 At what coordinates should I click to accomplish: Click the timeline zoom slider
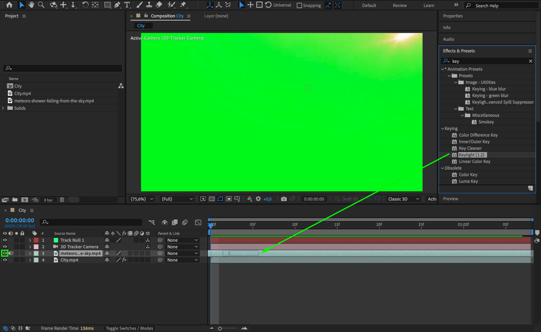[220, 329]
